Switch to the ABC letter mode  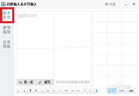click(131, 91)
